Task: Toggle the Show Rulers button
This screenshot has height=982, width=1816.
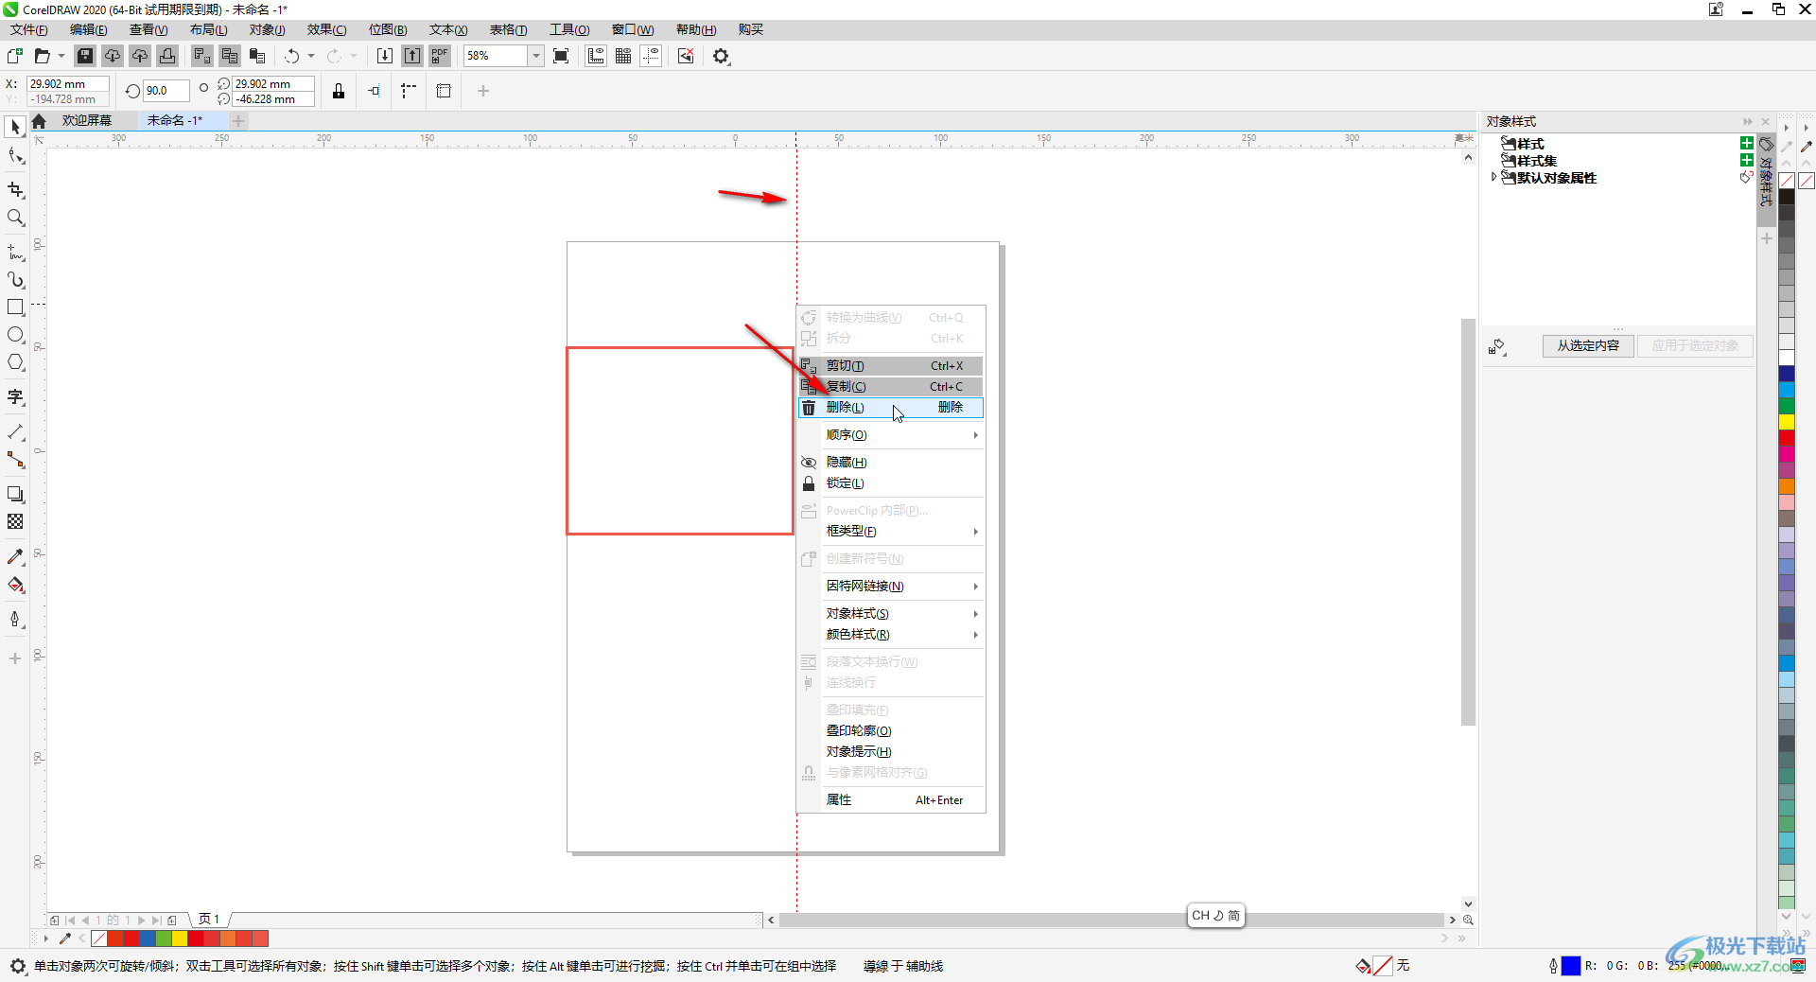Action: [596, 56]
